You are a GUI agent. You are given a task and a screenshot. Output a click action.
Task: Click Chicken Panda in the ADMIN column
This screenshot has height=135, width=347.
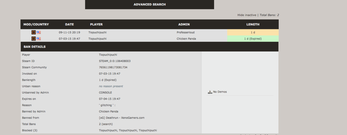click(186, 39)
